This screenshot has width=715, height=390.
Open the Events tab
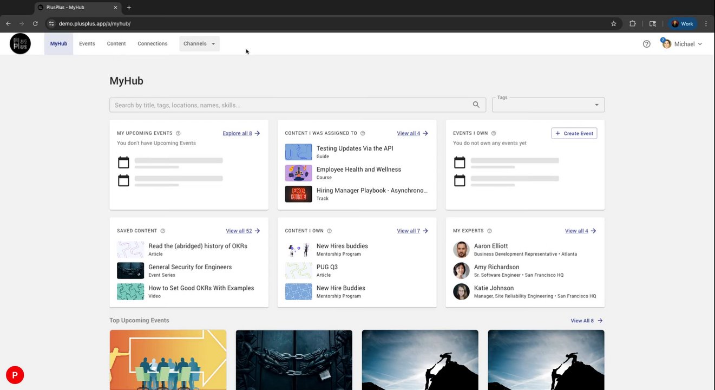coord(87,44)
